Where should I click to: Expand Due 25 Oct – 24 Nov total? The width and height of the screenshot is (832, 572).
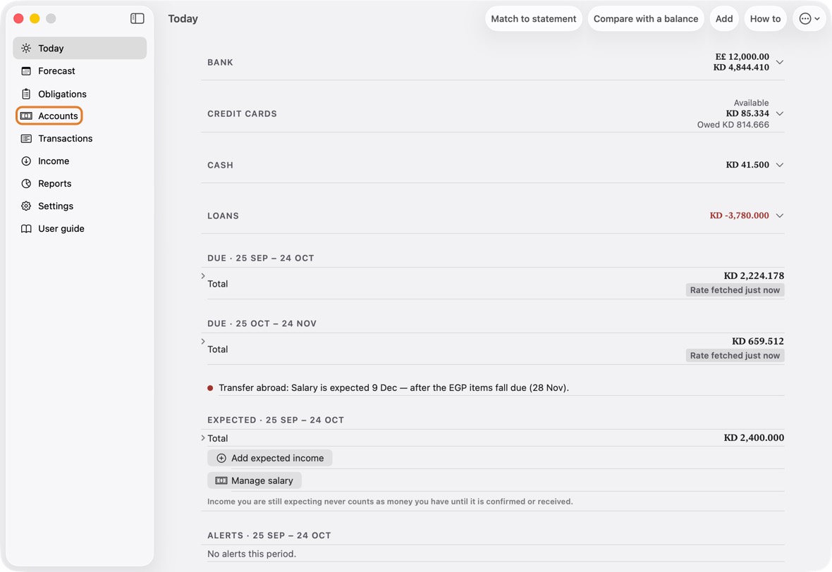point(203,342)
